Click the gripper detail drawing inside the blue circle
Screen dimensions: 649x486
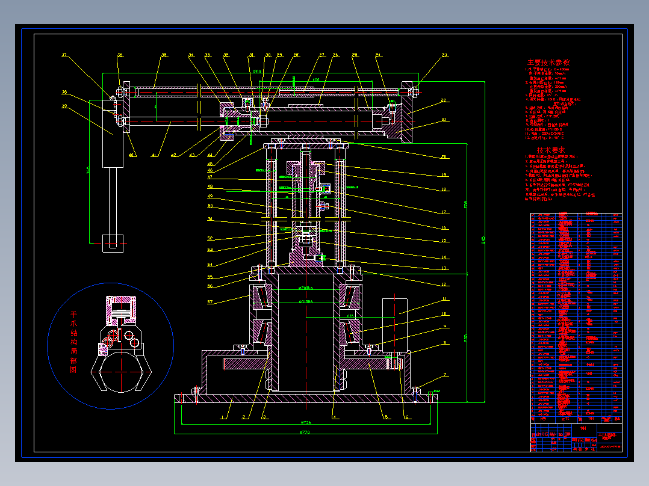121,343
